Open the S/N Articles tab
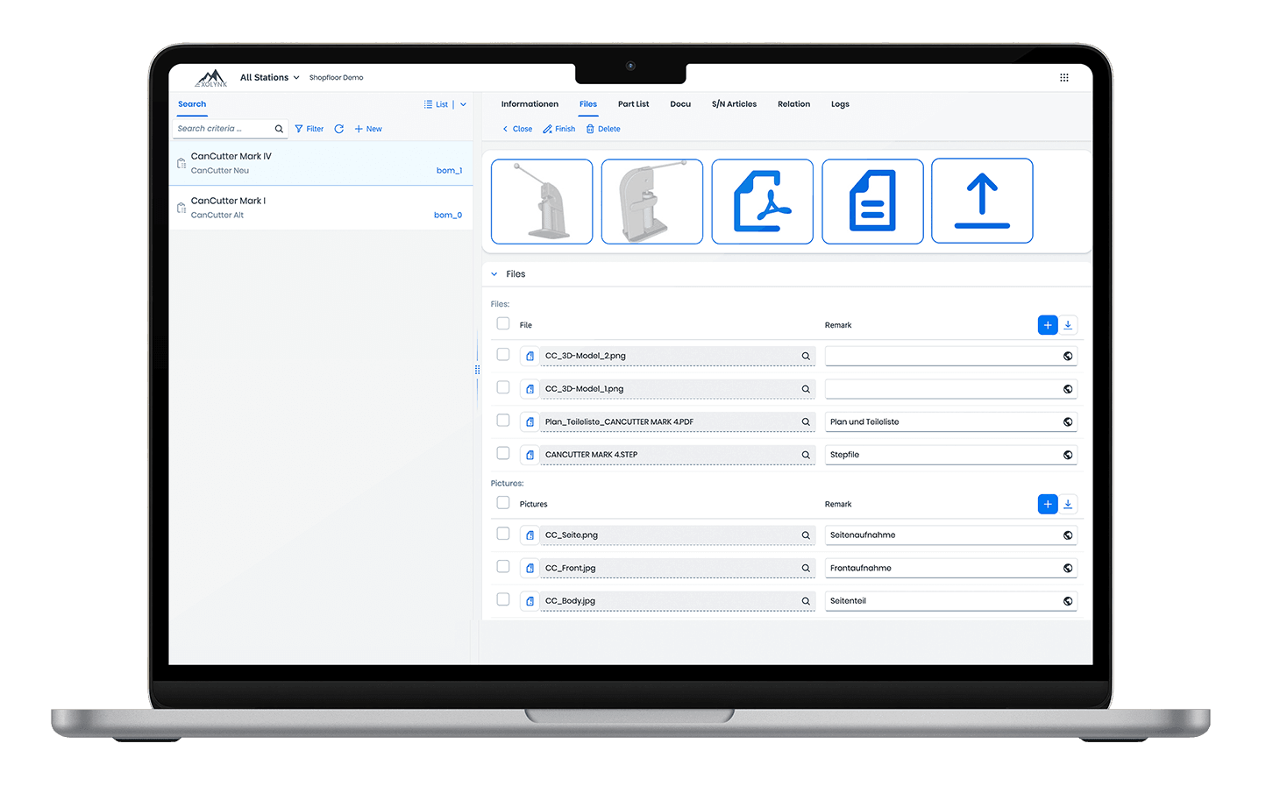 click(734, 104)
